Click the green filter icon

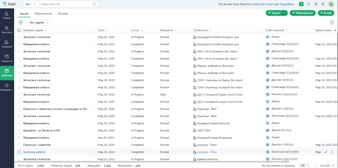(21, 22)
